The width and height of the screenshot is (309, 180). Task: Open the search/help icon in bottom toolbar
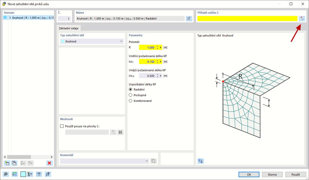pos(6,174)
